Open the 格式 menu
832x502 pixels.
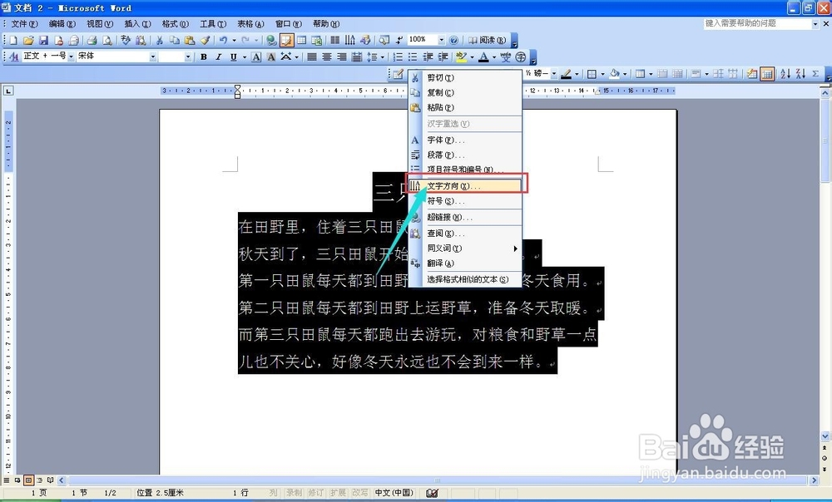(175, 24)
